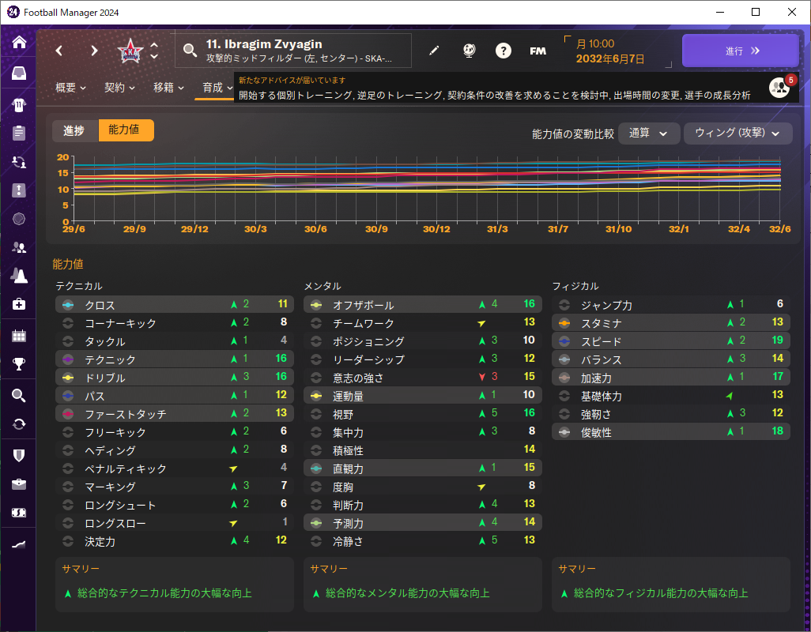Switch to the 進捗 tab
811x632 pixels.
coord(75,130)
